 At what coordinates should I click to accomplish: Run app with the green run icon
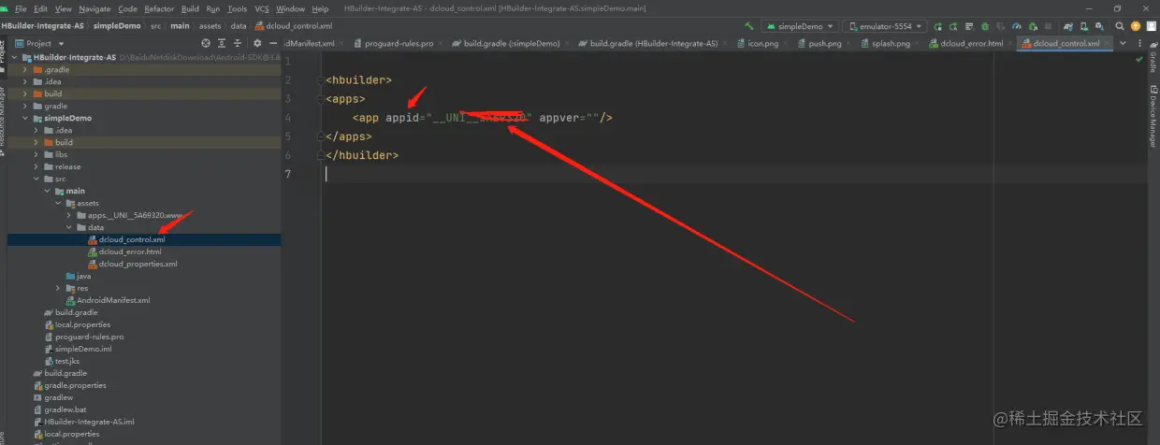tap(938, 26)
